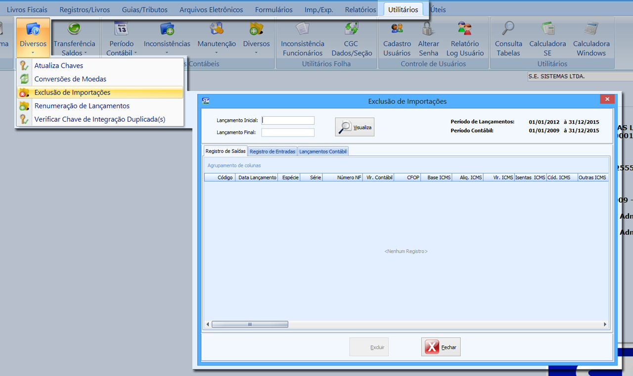Expand the Transferência Saldos dropdown

74,48
